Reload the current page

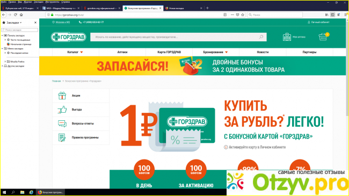point(16,14)
